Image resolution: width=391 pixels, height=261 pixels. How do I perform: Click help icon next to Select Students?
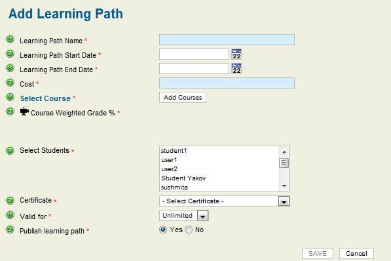10,150
